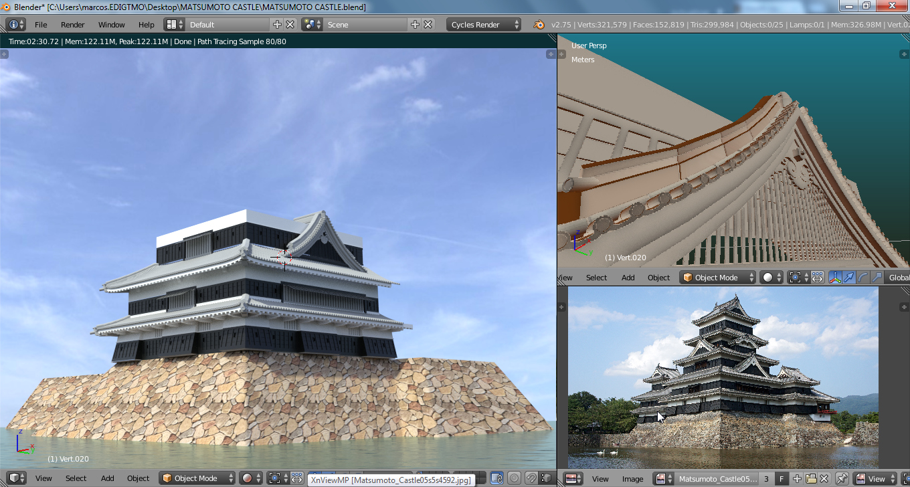Create a new image
910x487 pixels.
pos(797,478)
